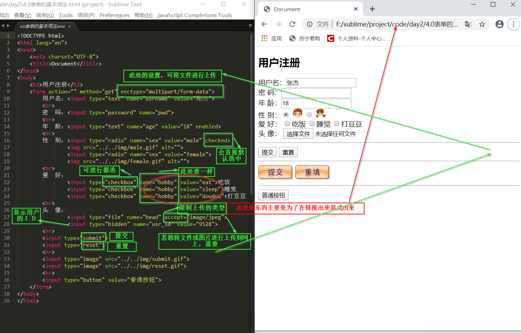Open Sublime's tab overflow dropdown arrow
Viewport: 521px width, 333px height.
250,25
